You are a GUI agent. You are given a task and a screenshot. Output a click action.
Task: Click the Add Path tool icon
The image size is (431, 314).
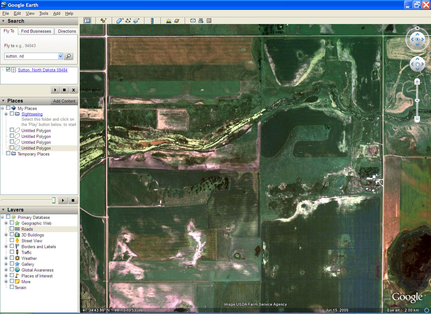[128, 21]
